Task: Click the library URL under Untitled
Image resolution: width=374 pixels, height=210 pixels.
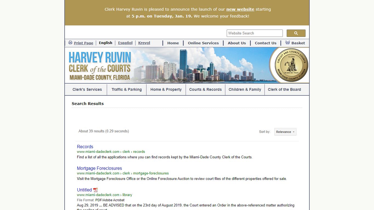Action: point(104,195)
